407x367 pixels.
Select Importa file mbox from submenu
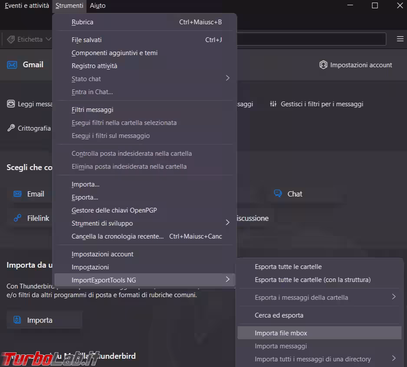click(281, 333)
